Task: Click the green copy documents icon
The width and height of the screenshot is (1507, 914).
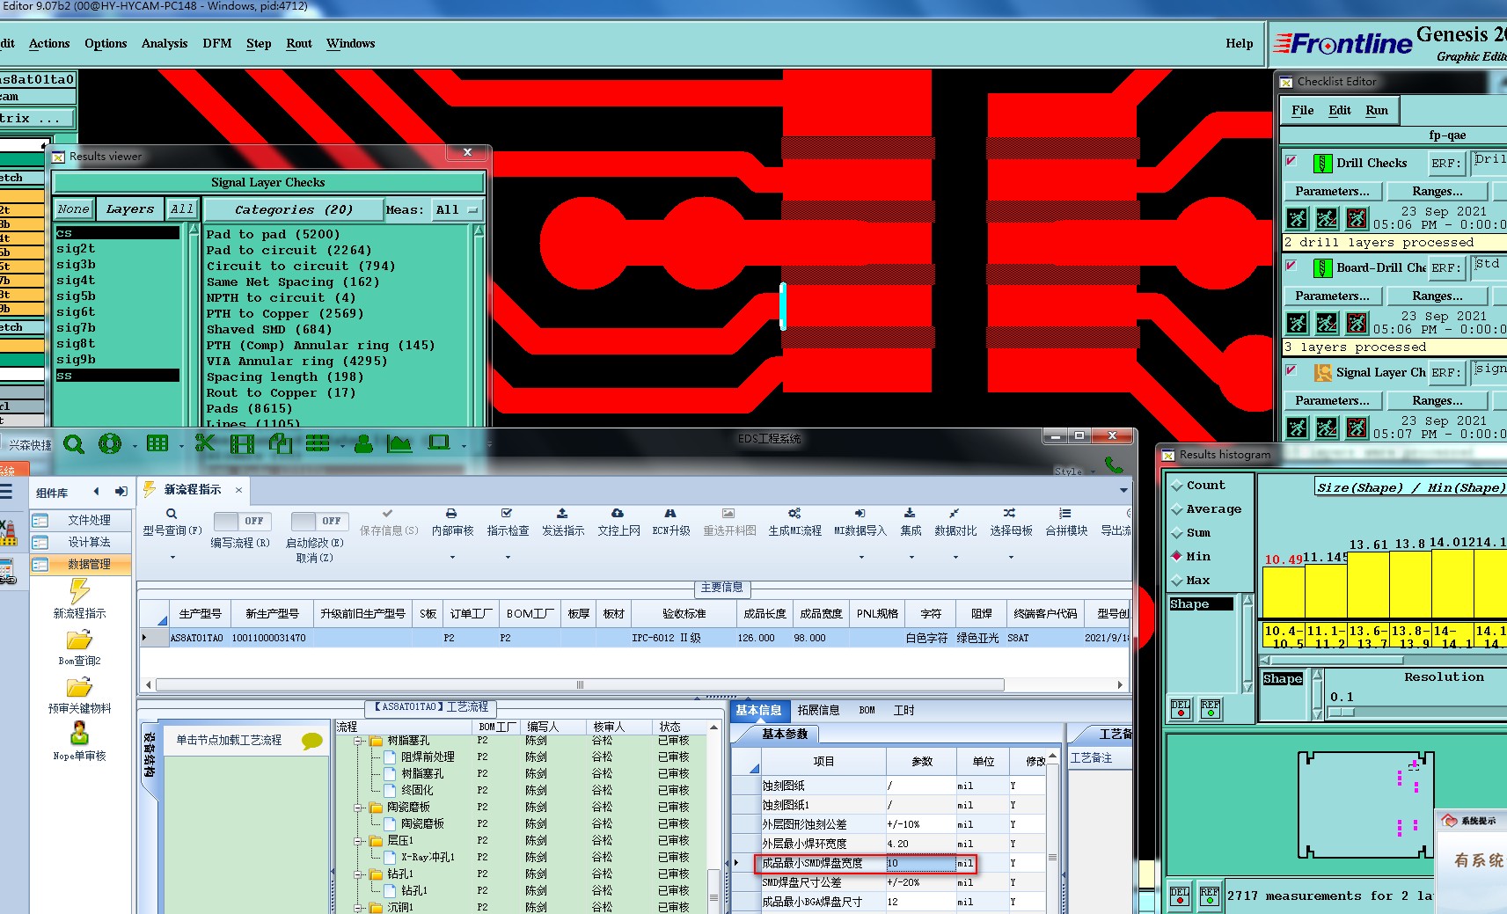Action: (281, 442)
